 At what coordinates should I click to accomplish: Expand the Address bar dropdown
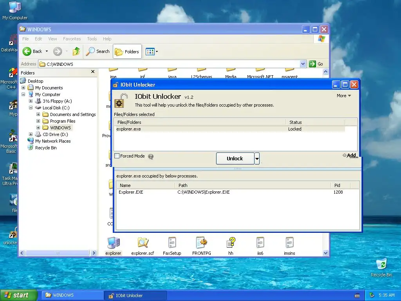pyautogui.click(x=303, y=64)
